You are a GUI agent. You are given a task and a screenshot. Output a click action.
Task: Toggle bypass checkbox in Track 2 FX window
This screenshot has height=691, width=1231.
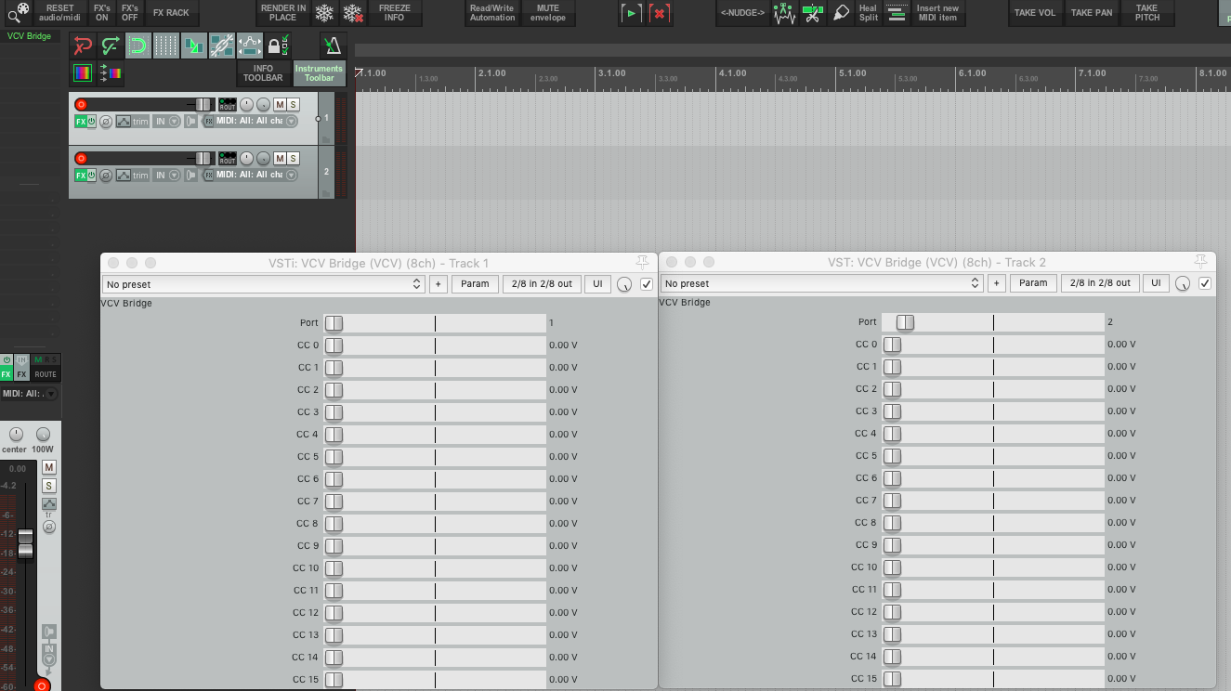click(1205, 283)
